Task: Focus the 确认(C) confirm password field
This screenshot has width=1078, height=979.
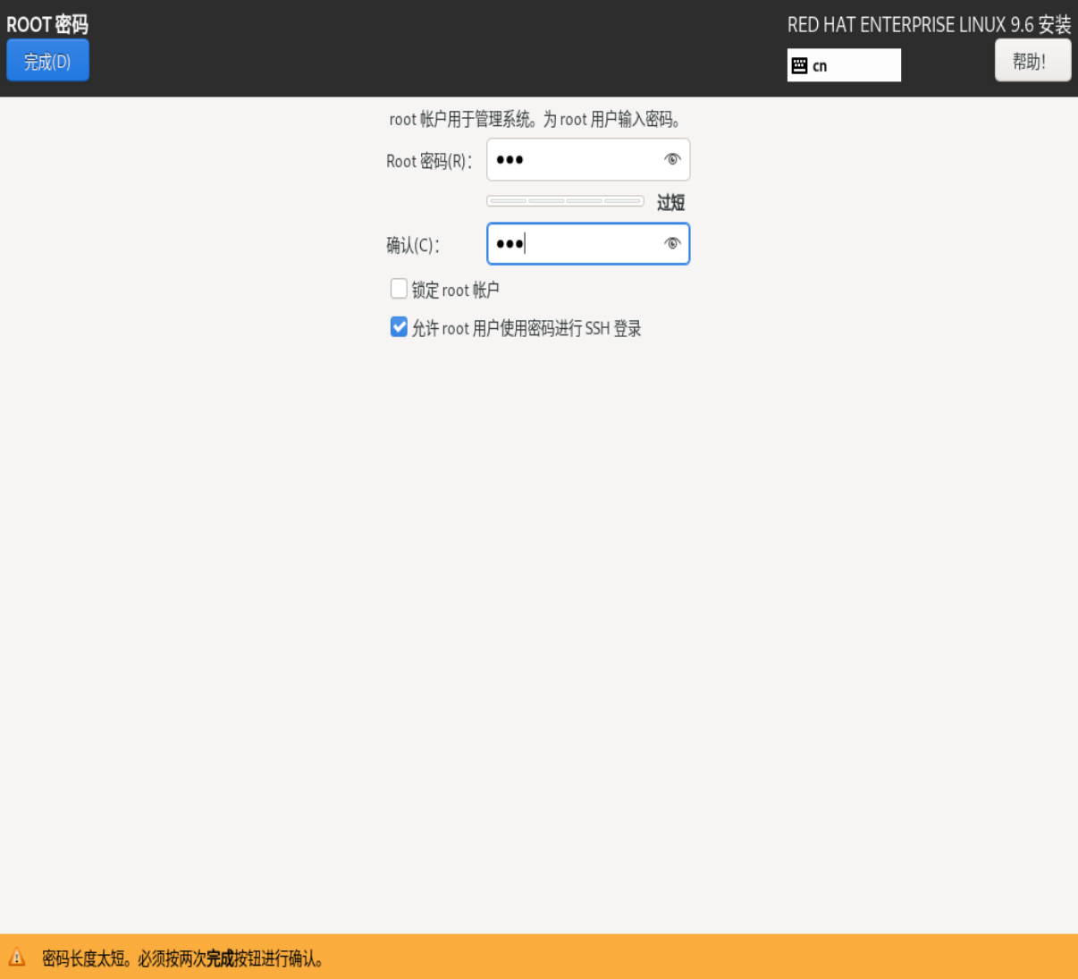Action: coord(588,244)
